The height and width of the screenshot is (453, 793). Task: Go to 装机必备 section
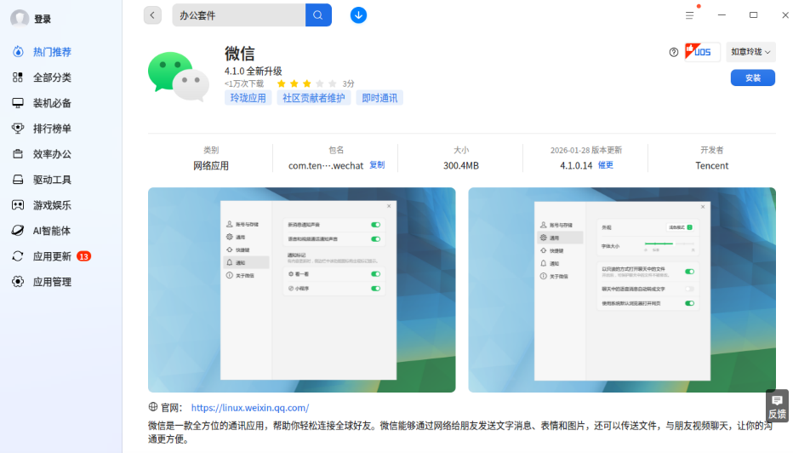[x=52, y=103]
